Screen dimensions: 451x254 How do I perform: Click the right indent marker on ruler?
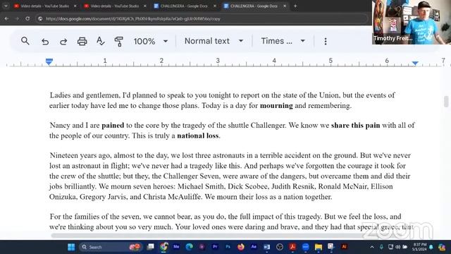point(415,63)
